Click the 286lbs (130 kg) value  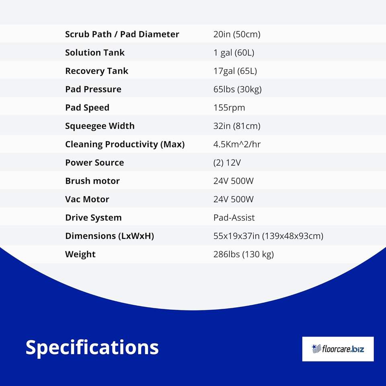(243, 255)
